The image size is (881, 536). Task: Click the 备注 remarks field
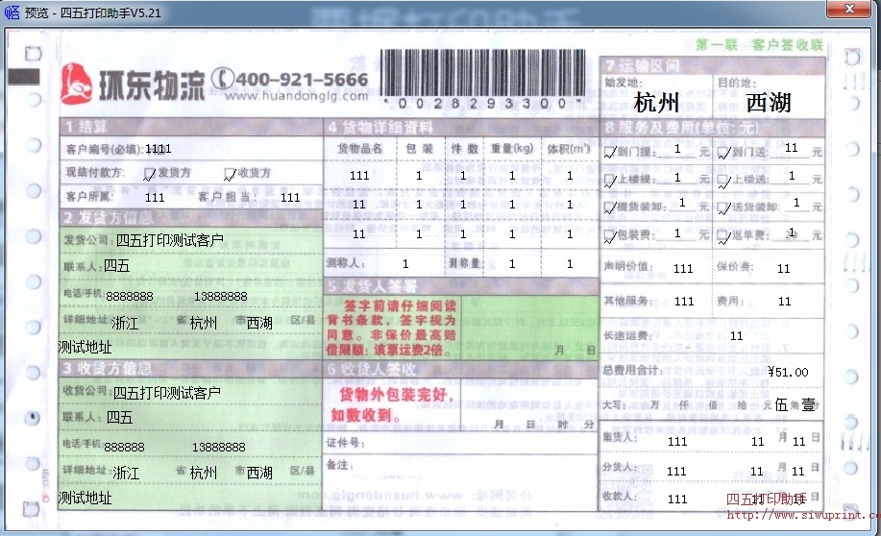(461, 482)
